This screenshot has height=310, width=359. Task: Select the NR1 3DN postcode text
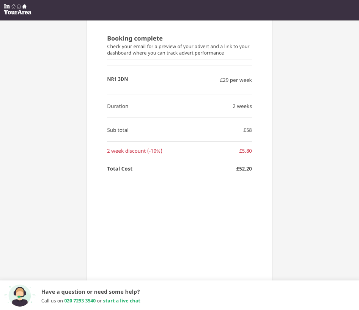[118, 79]
